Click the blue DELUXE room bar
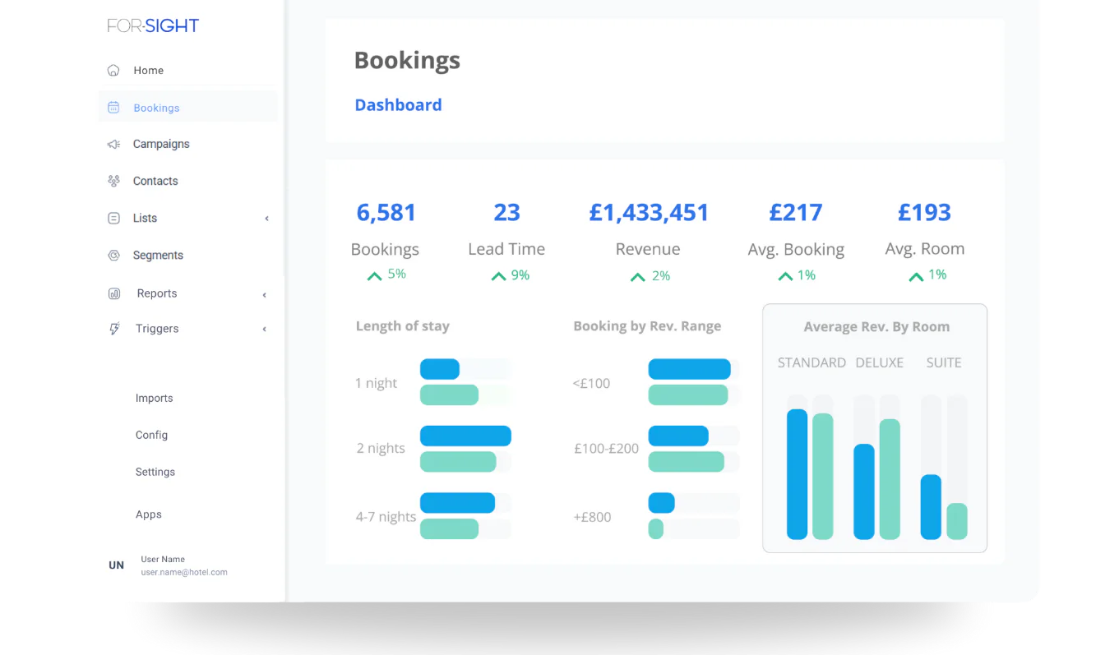 click(864, 492)
